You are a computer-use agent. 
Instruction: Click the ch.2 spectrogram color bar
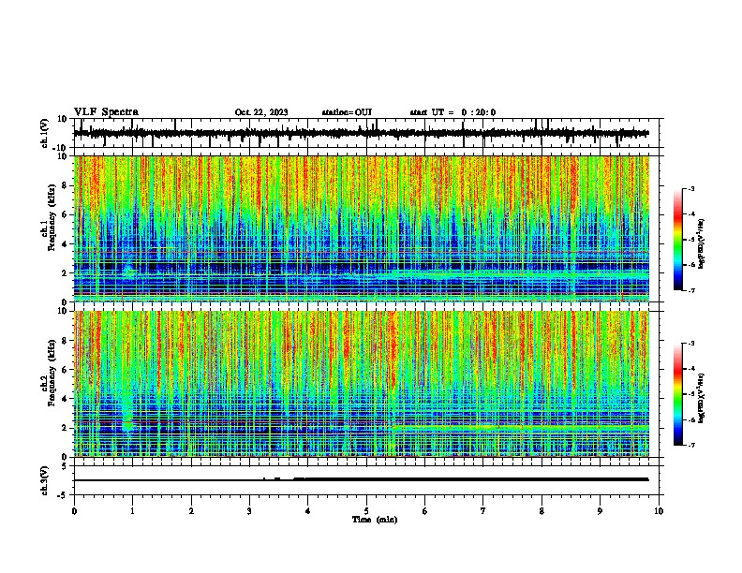pyautogui.click(x=678, y=394)
